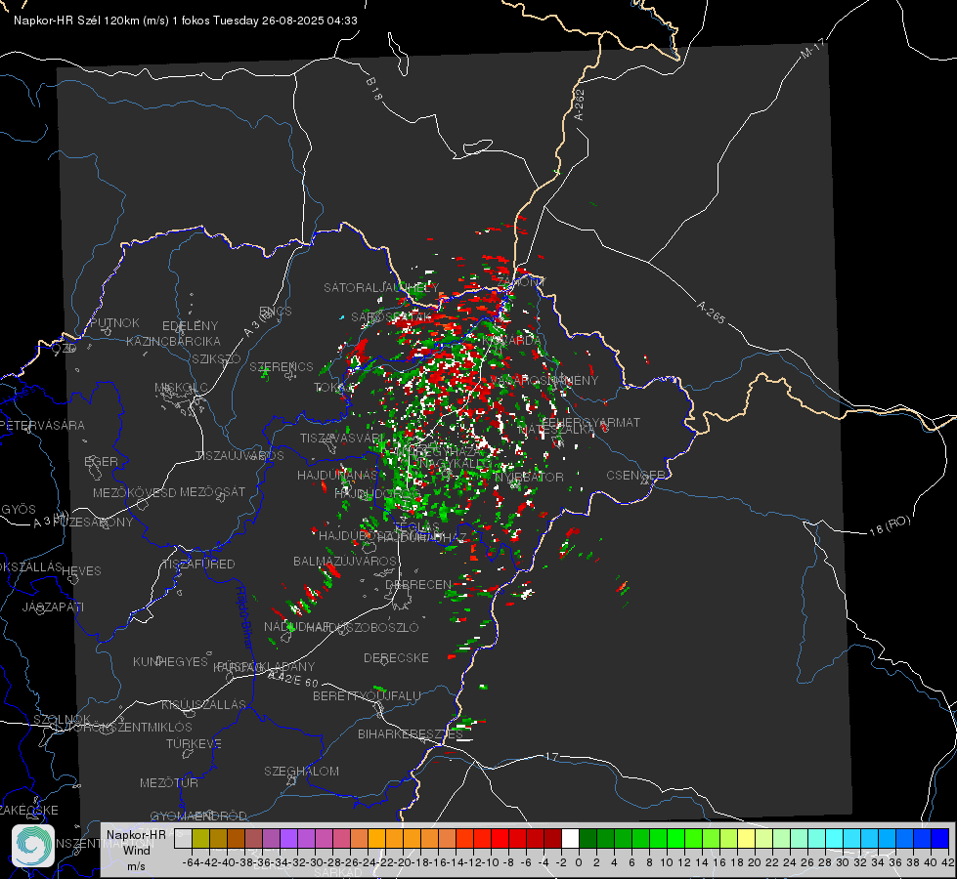Click the SZEGHALOM label
The width and height of the screenshot is (957, 879).
point(301,771)
